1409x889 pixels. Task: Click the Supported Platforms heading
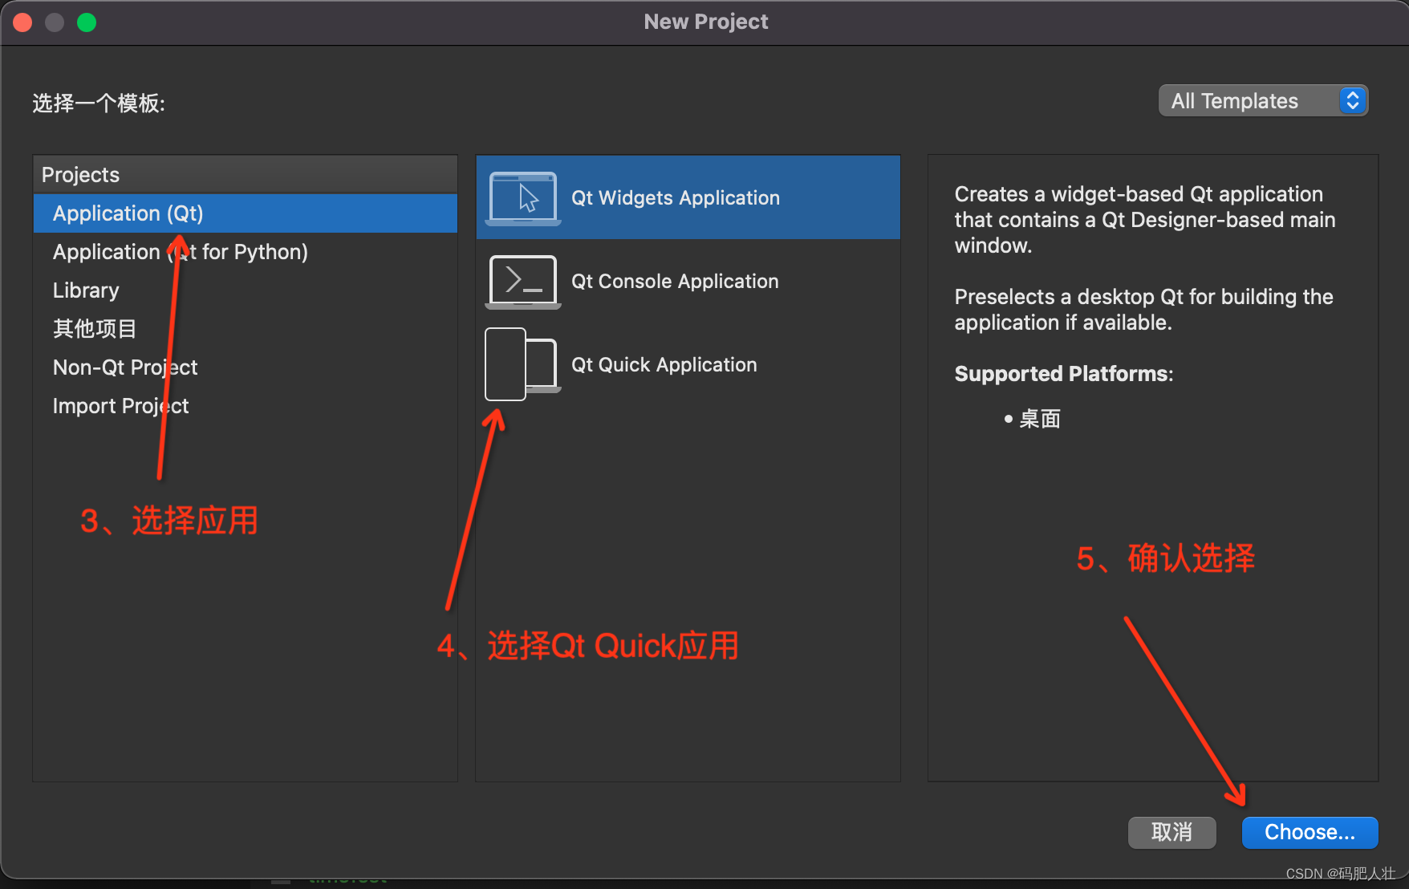click(1064, 374)
